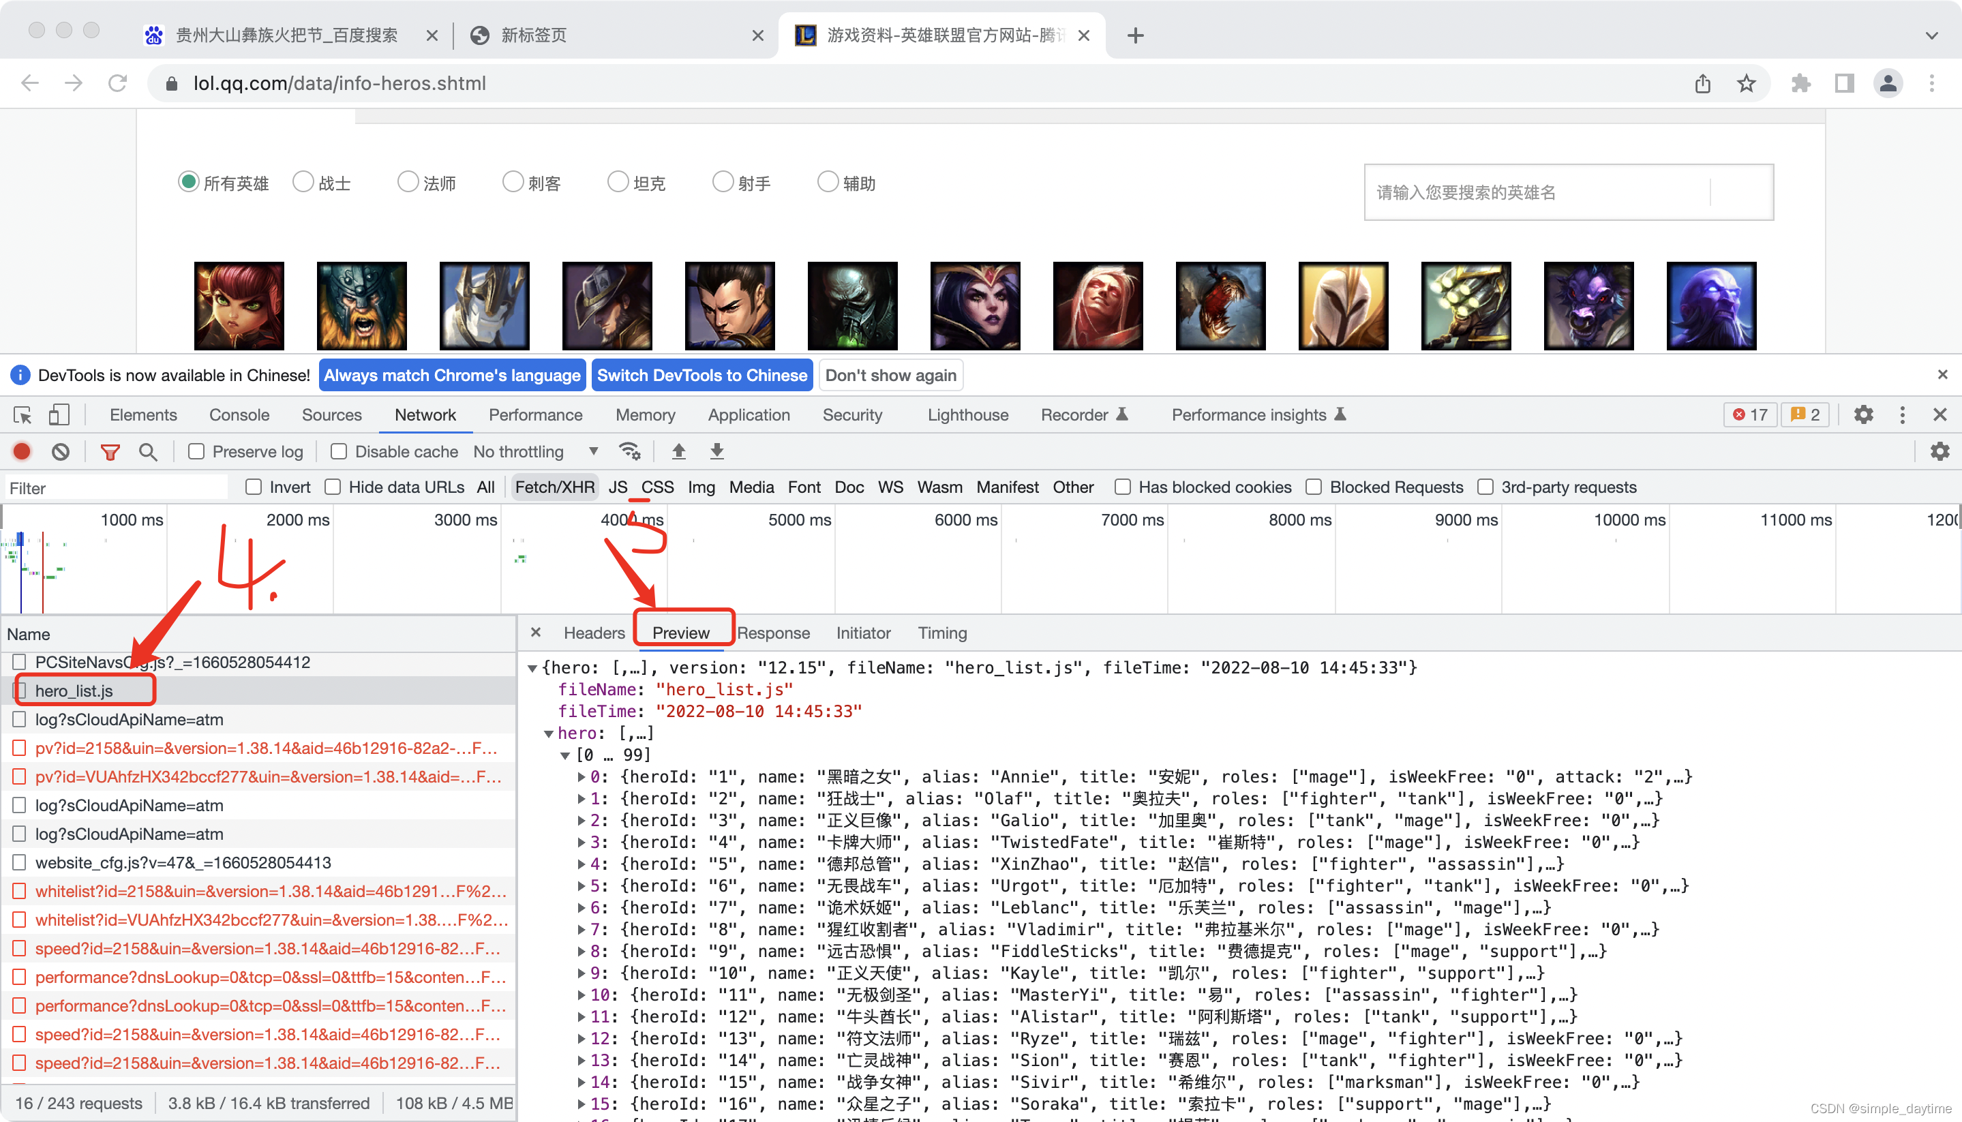The height and width of the screenshot is (1122, 1962).
Task: Select 法师 hero filter radio
Action: point(408,182)
